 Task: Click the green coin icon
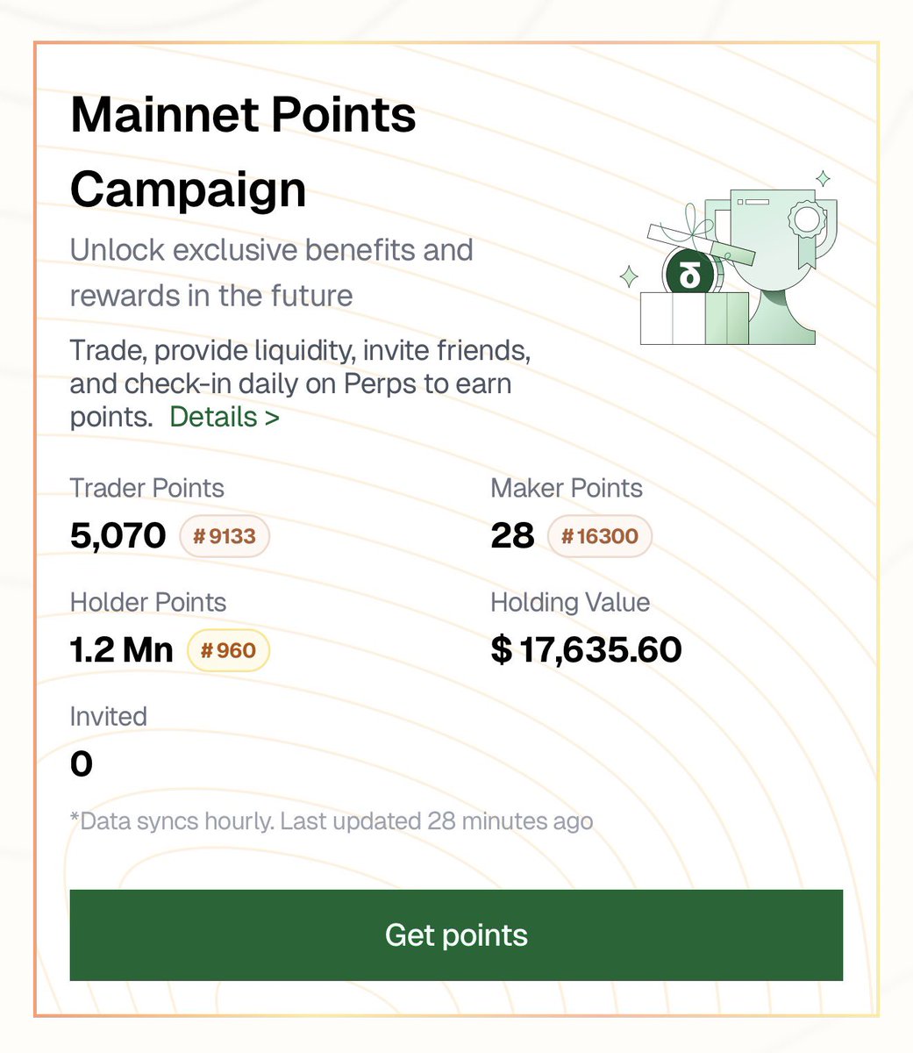pyautogui.click(x=690, y=275)
